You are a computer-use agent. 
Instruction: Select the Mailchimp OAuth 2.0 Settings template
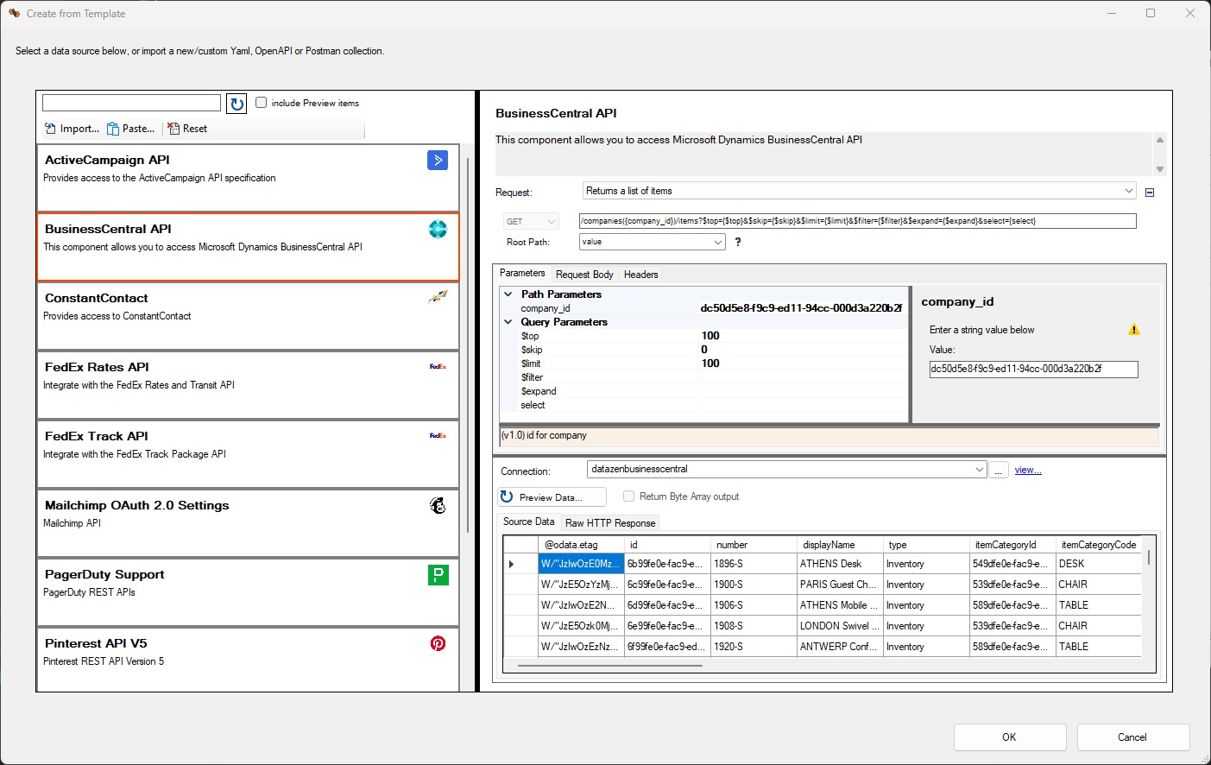[248, 523]
